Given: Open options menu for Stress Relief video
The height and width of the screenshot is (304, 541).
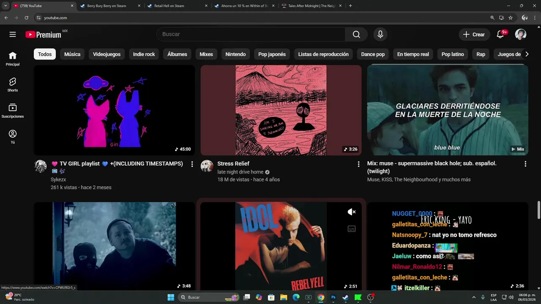Looking at the screenshot, I should 358,164.
